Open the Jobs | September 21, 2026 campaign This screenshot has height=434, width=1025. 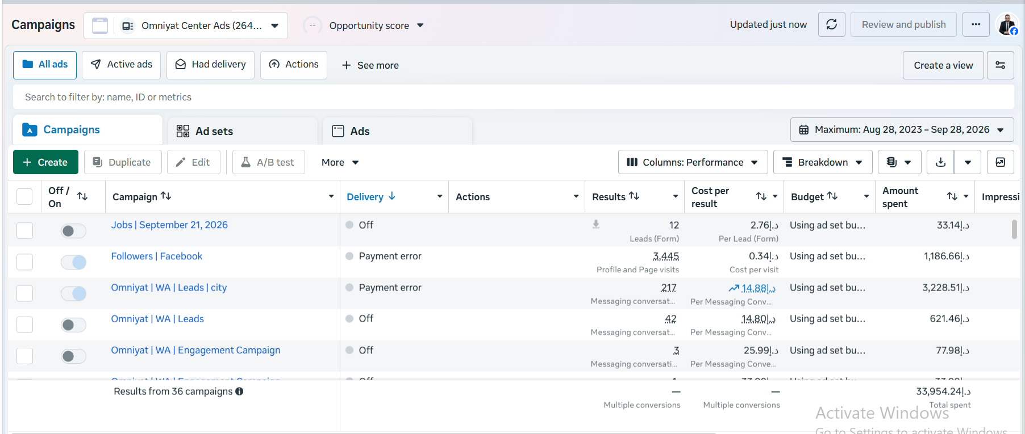tap(169, 225)
